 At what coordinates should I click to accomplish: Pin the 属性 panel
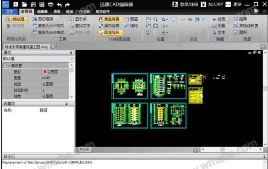point(71,53)
